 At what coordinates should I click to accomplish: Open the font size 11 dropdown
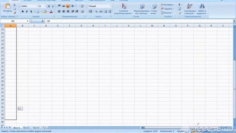[x=45, y=6]
